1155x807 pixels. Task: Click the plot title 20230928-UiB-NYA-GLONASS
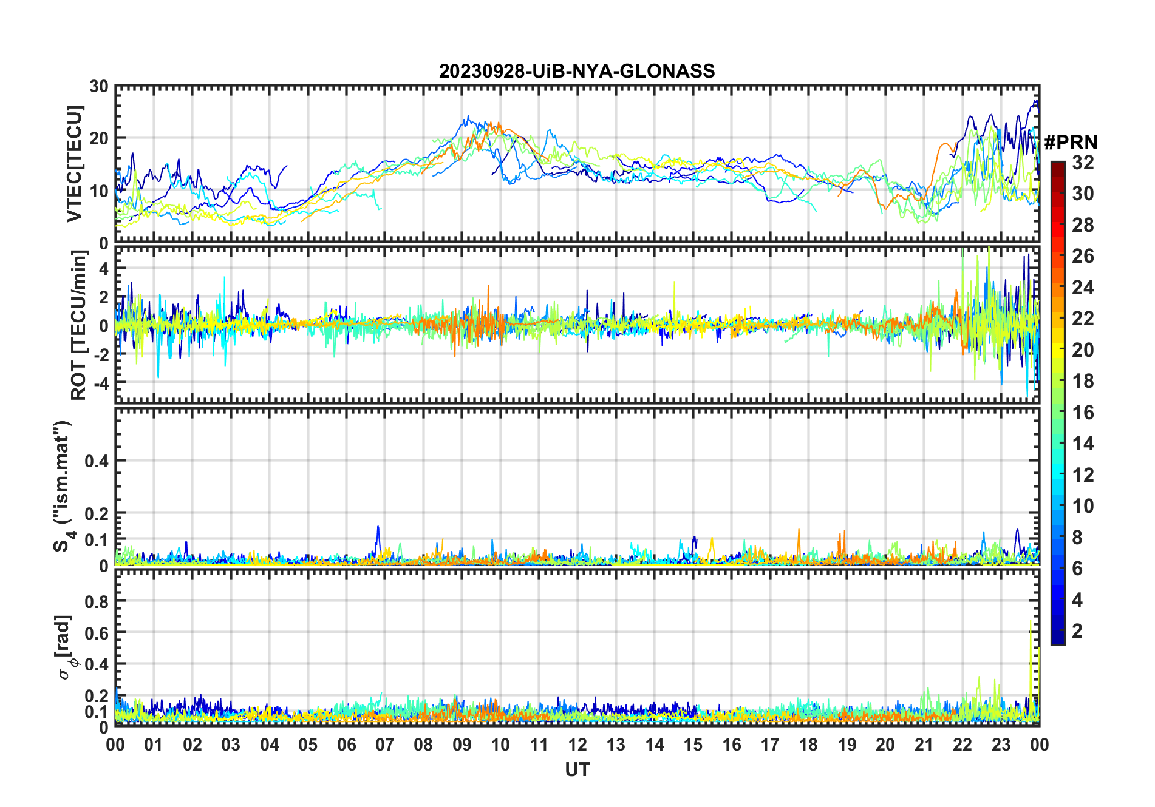577,71
